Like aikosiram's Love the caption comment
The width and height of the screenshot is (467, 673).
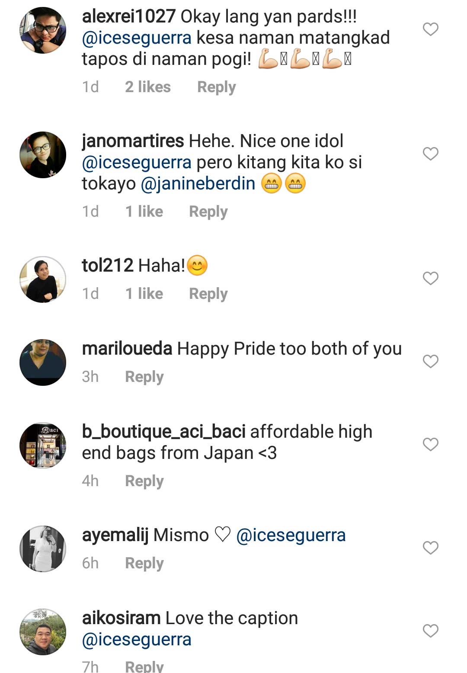coord(430,631)
